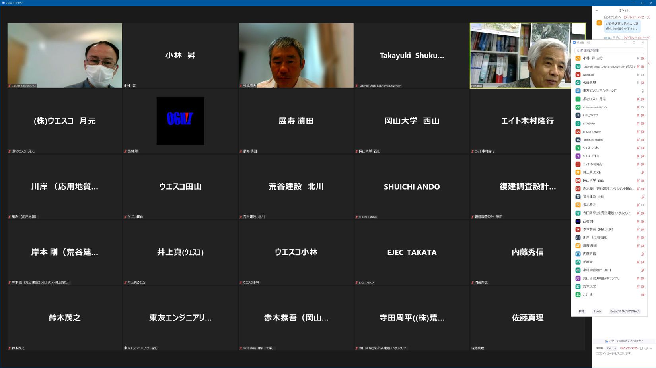The height and width of the screenshot is (368, 656).
Task: Click the video-off icon beside 北川達
Action: (642, 295)
